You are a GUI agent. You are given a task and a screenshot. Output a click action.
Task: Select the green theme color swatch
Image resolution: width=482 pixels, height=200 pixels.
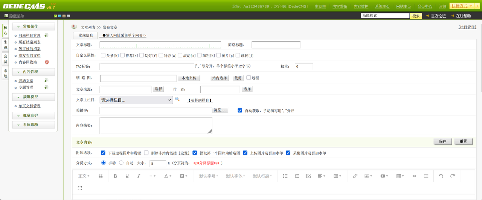[x=55, y=16]
